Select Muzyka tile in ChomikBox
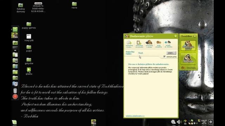The image size is (225, 126). coord(188,58)
